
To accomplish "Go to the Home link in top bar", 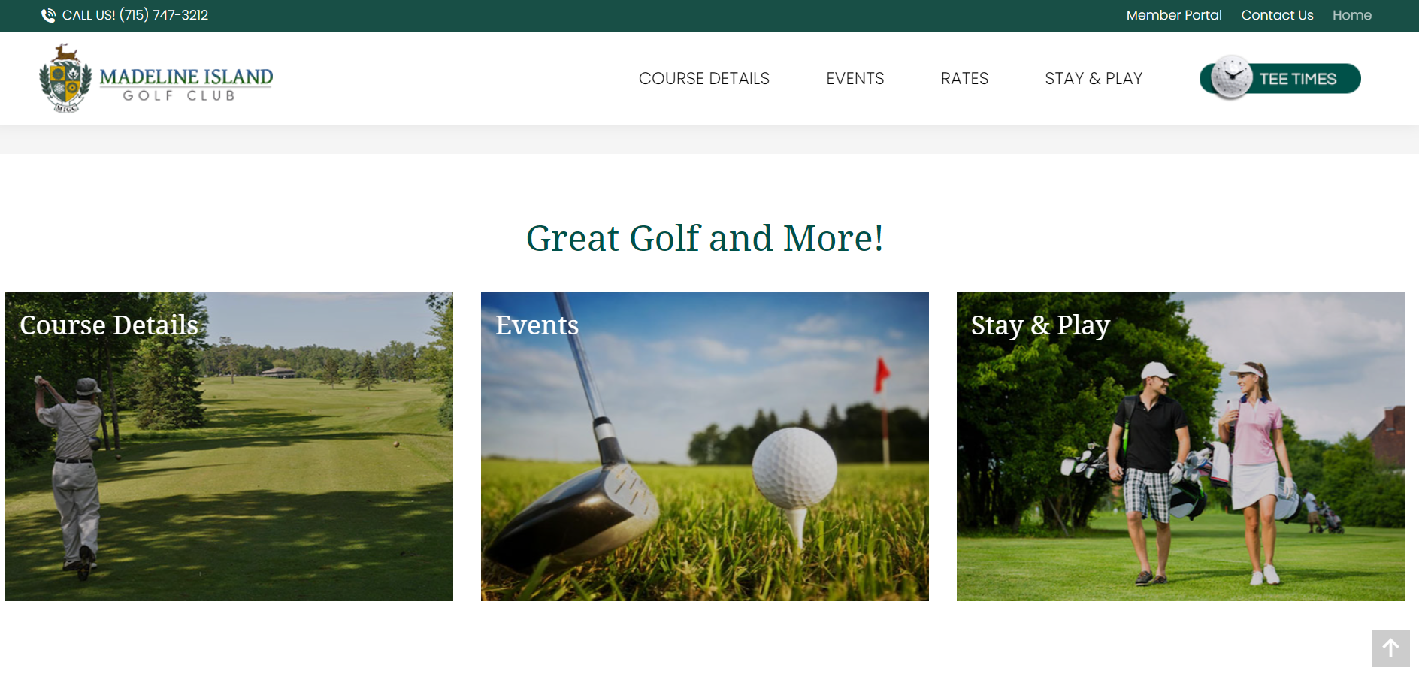I will [x=1351, y=15].
